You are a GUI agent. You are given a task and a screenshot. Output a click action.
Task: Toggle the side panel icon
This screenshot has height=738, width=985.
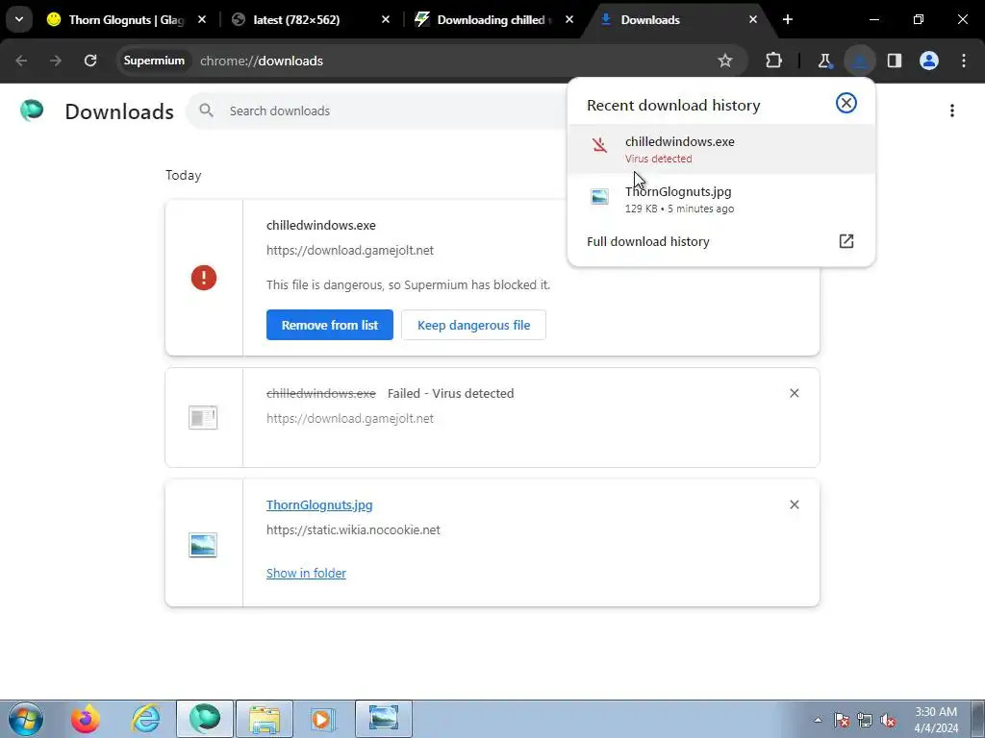click(x=895, y=61)
